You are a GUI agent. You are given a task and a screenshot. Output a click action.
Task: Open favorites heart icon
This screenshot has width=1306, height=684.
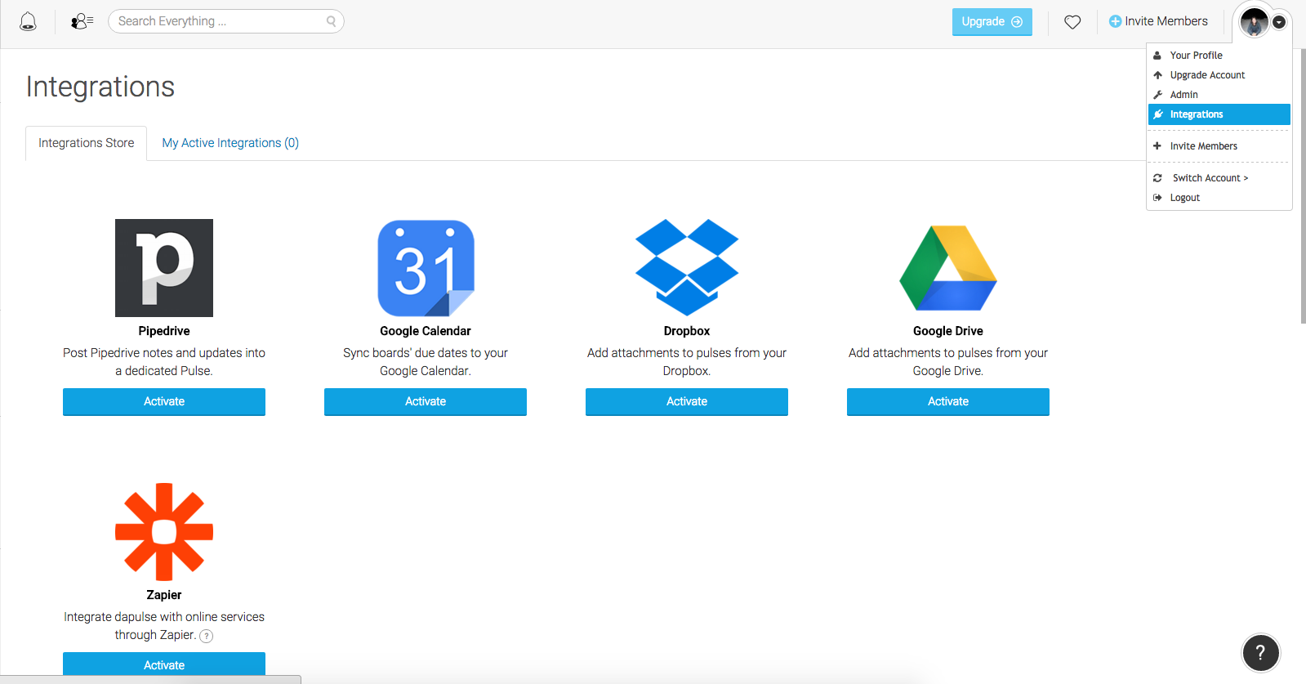pos(1072,22)
